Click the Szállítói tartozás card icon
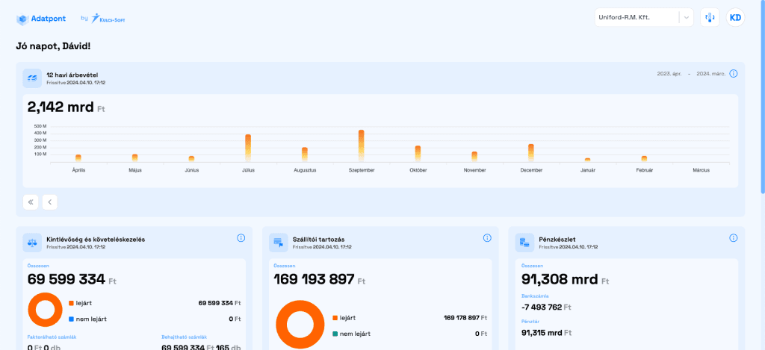Image resolution: width=765 pixels, height=350 pixels. 279,242
